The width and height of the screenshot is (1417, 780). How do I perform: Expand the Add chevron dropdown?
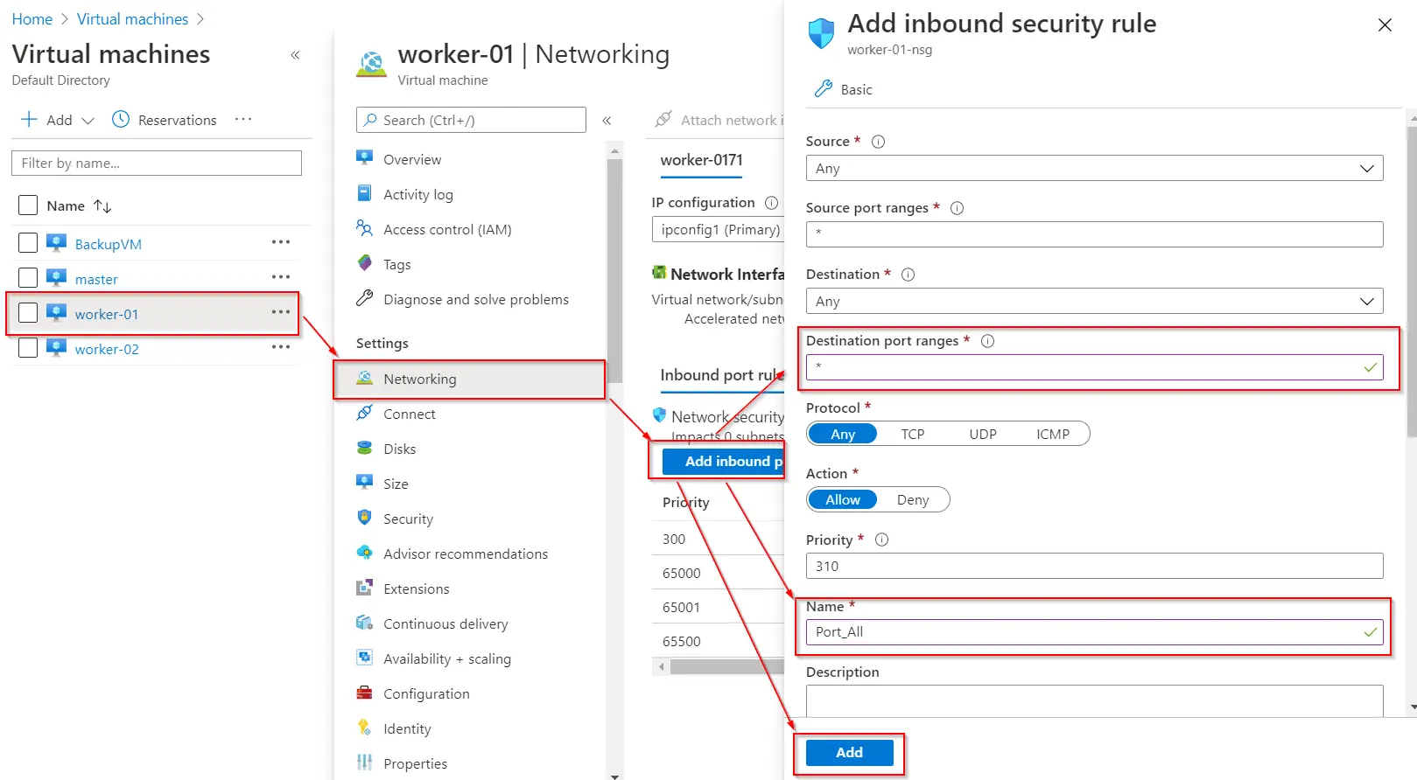tap(88, 121)
